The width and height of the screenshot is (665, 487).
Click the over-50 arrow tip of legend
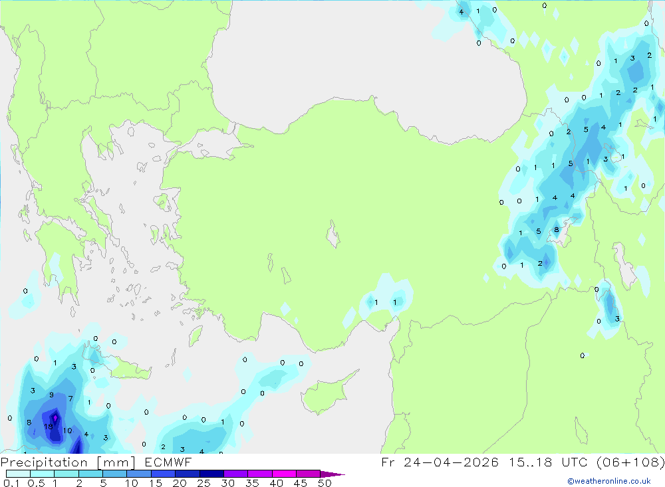pyautogui.click(x=332, y=474)
